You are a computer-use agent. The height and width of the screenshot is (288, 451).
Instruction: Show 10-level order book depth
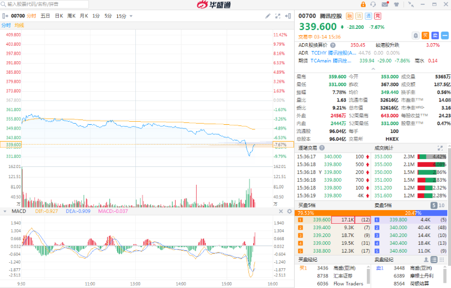pos(441,205)
